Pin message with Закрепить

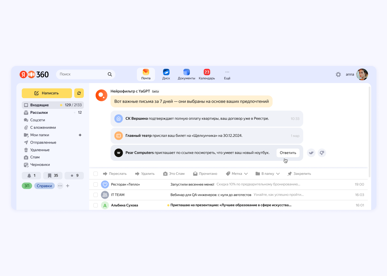[x=299, y=174]
